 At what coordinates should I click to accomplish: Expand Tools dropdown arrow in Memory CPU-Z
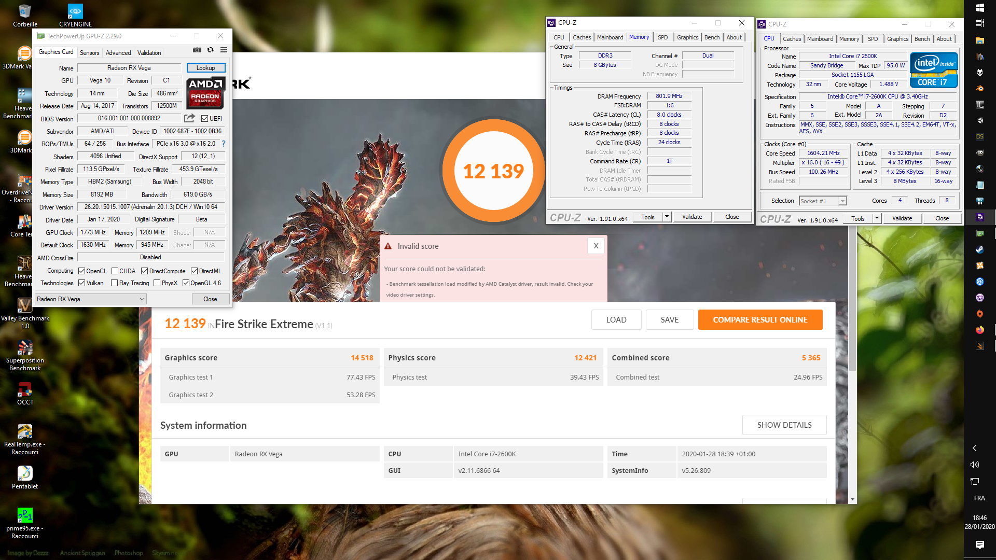coord(667,217)
